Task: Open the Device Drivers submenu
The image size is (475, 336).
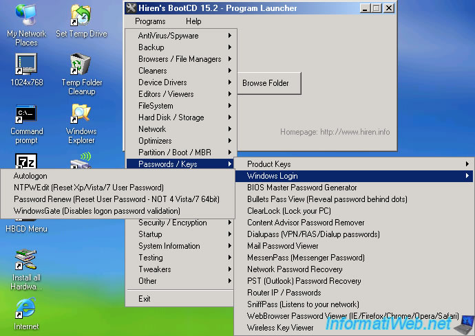Action: pyautogui.click(x=180, y=82)
